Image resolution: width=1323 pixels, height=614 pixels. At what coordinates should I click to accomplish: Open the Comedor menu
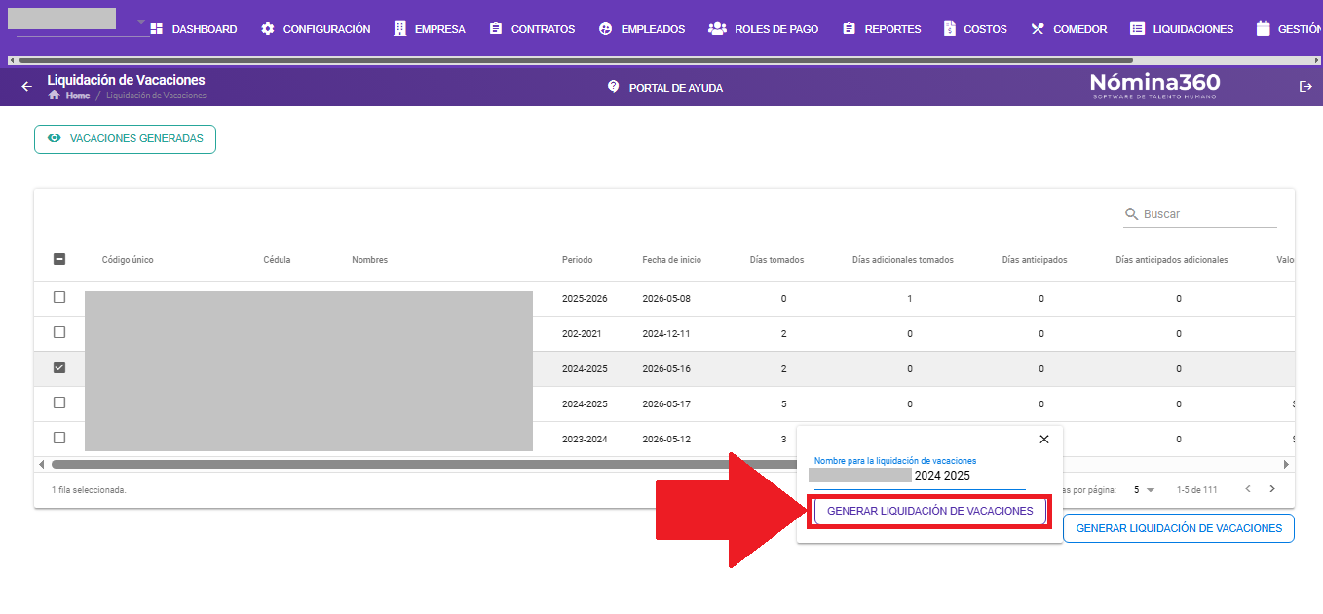(x=1069, y=29)
